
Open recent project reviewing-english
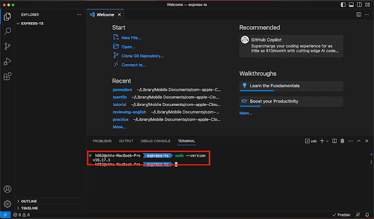pyautogui.click(x=130, y=112)
